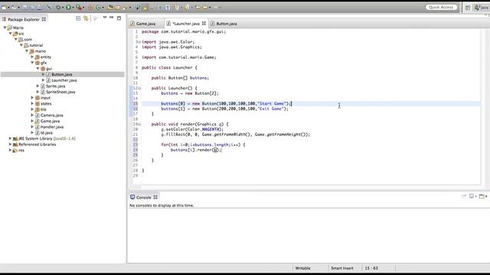Screen dimensions: 490x275
Task: Click the Quick Access search field
Action: tap(441, 7)
